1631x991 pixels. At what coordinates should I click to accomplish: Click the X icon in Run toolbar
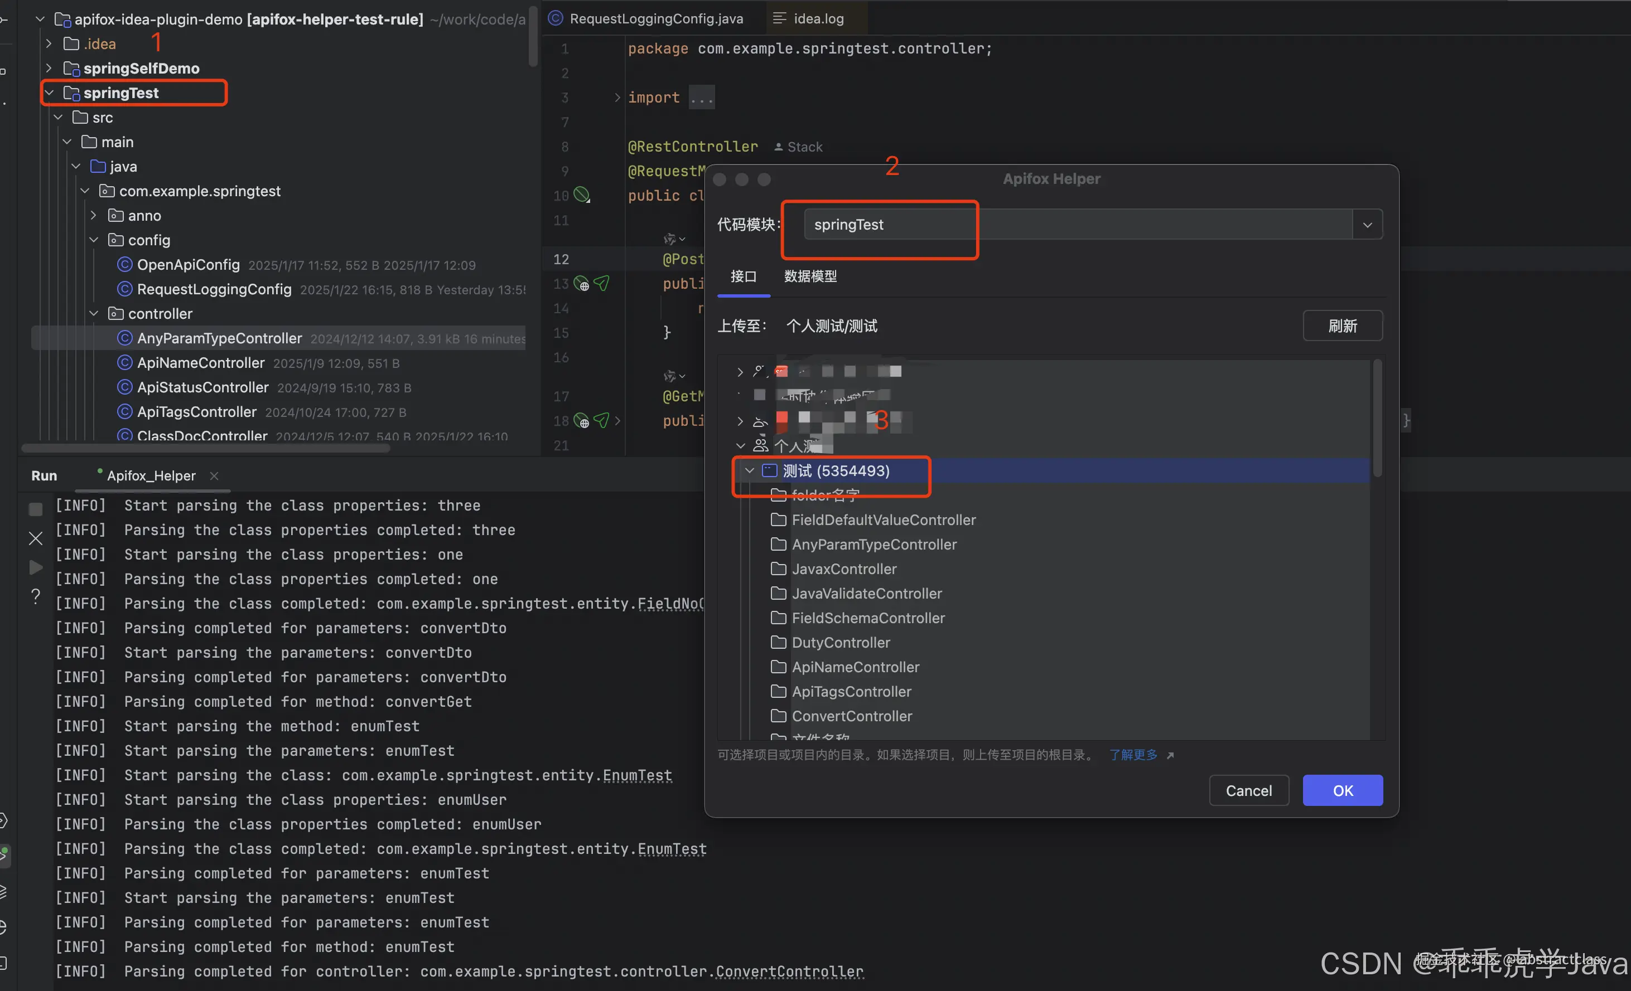[x=36, y=538]
